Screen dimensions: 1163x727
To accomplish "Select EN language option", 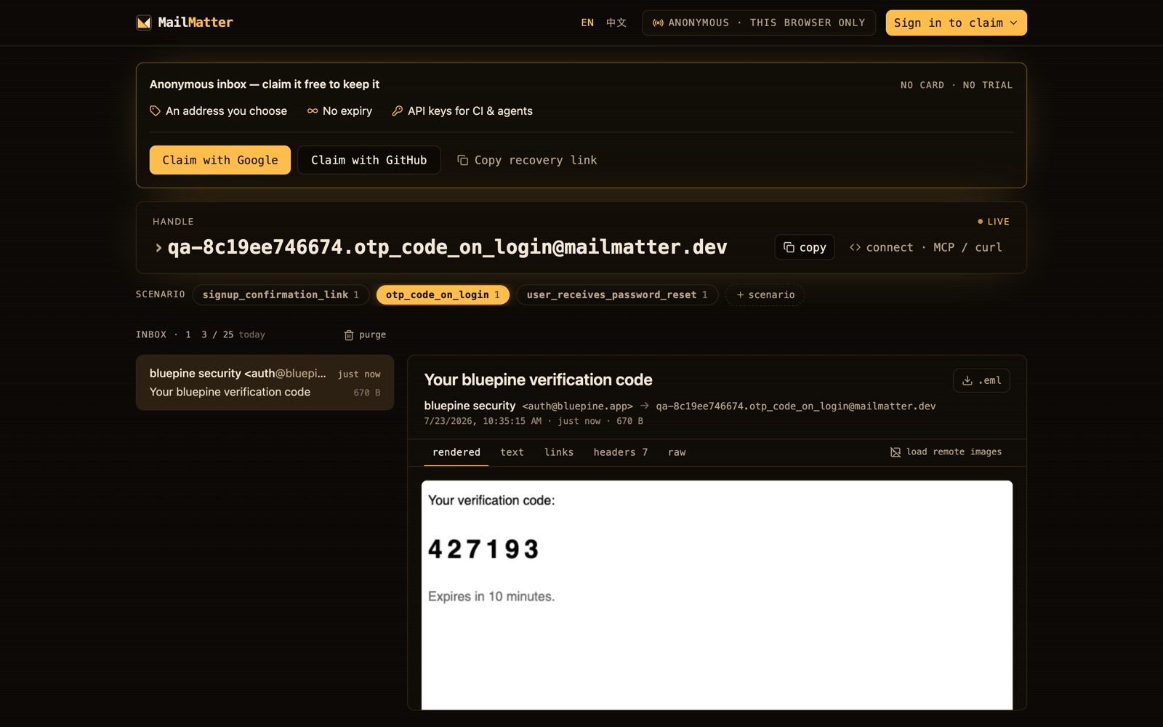I will tap(587, 23).
